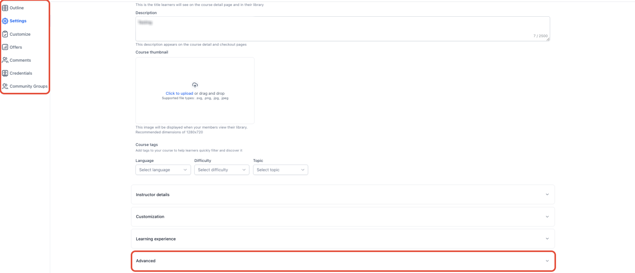Click the Credentials certificate icon
Viewport: 635px width, 273px height.
(5, 73)
